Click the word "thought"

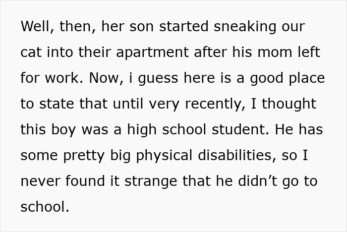(x=289, y=104)
